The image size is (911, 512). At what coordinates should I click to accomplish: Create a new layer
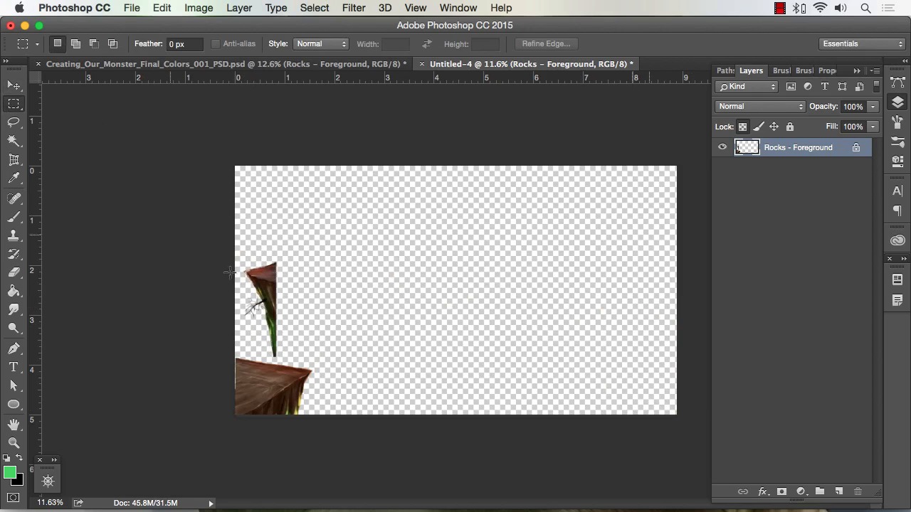[839, 491]
